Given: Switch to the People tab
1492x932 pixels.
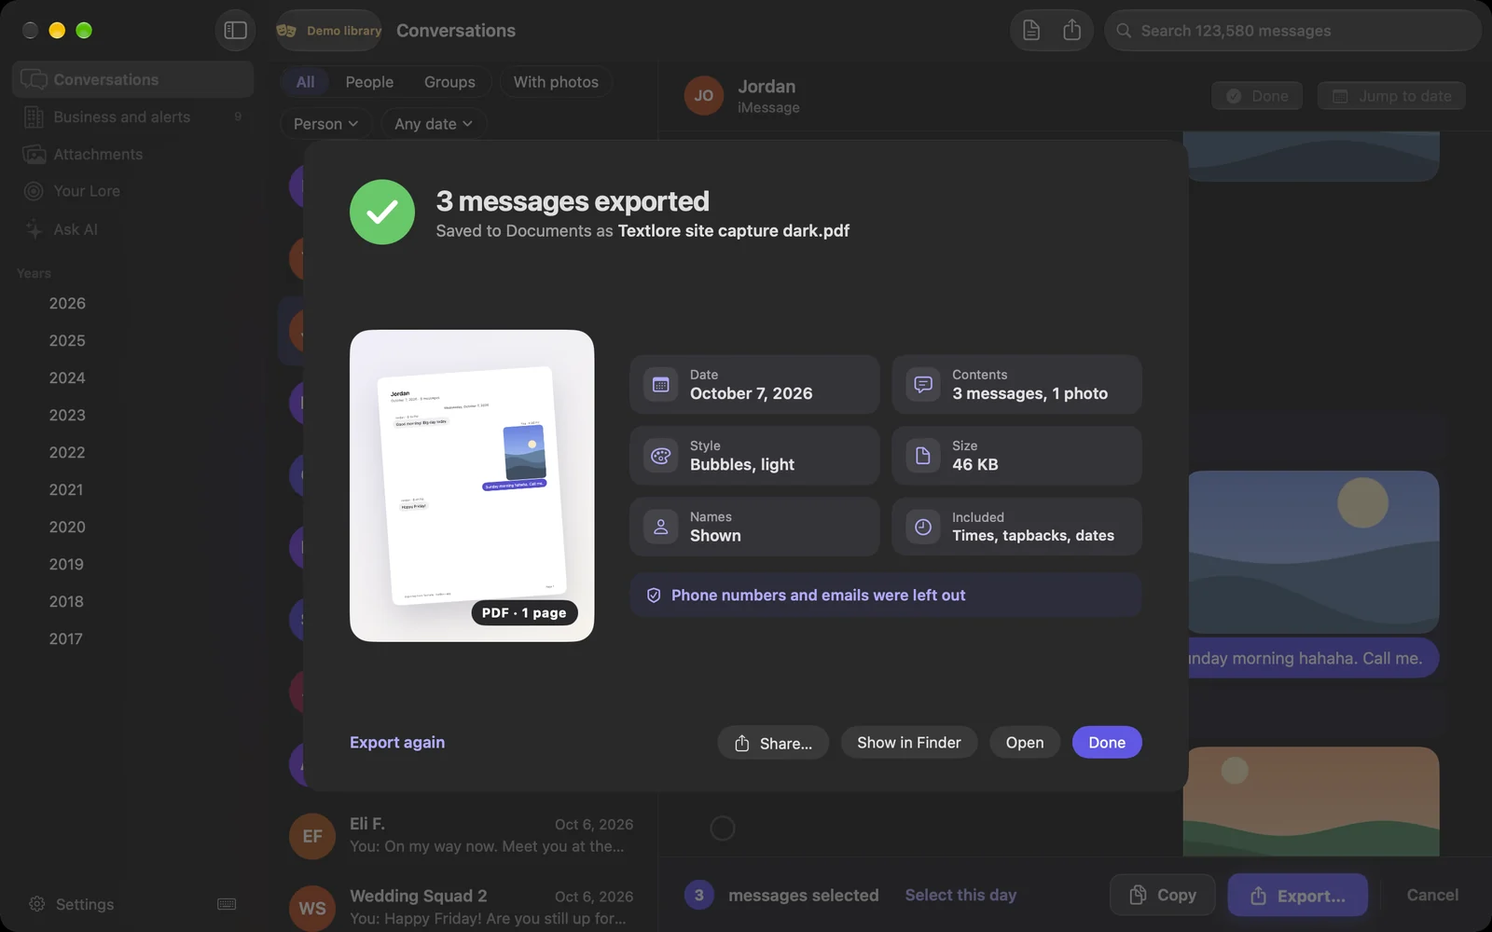Looking at the screenshot, I should coord(369,82).
